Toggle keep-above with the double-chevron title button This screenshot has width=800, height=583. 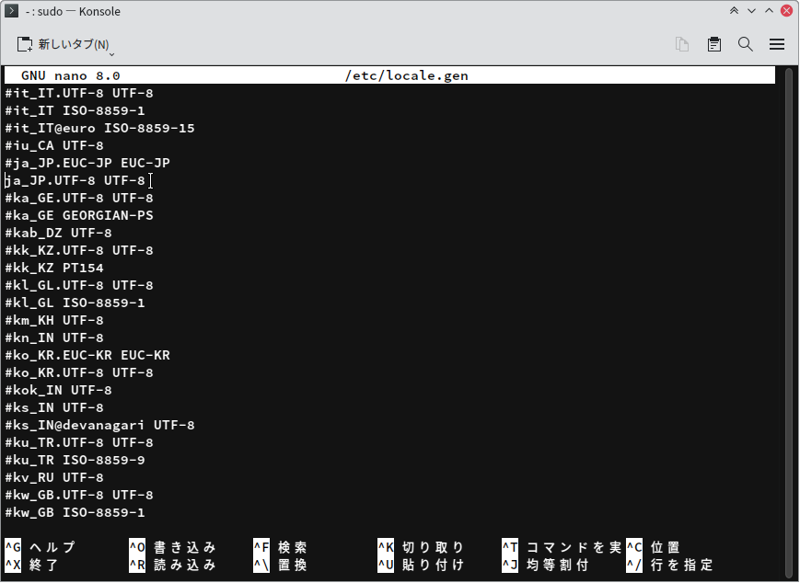coord(734,12)
